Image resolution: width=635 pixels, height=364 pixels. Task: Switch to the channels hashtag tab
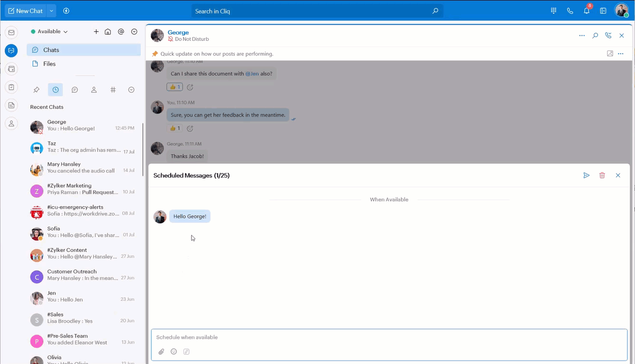(113, 89)
